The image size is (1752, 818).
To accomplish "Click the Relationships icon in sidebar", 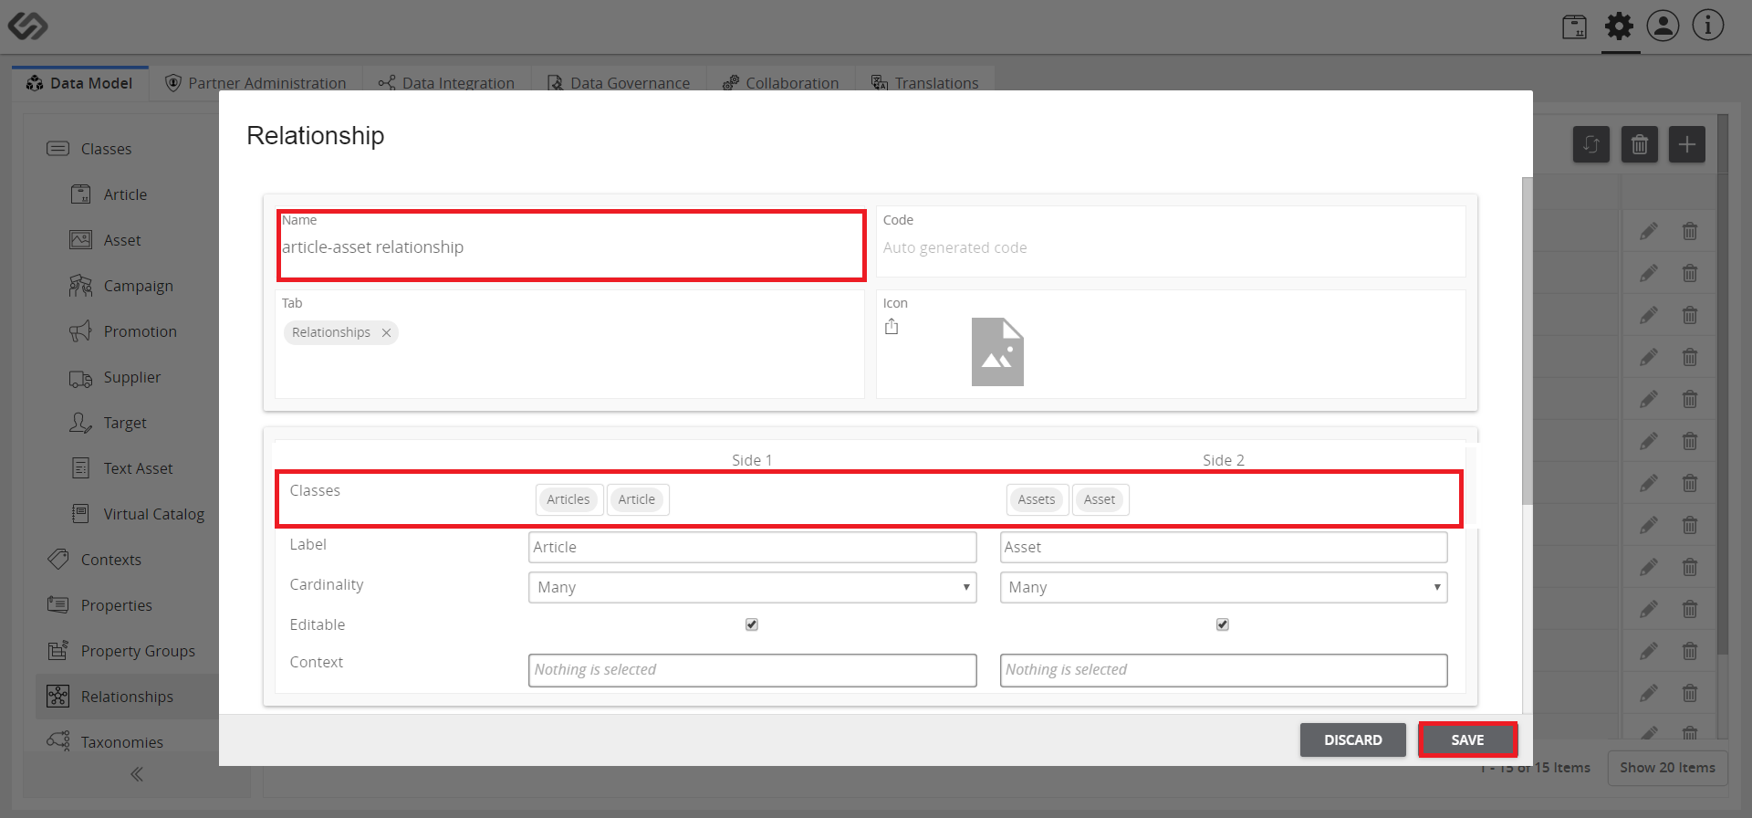I will [x=58, y=697].
